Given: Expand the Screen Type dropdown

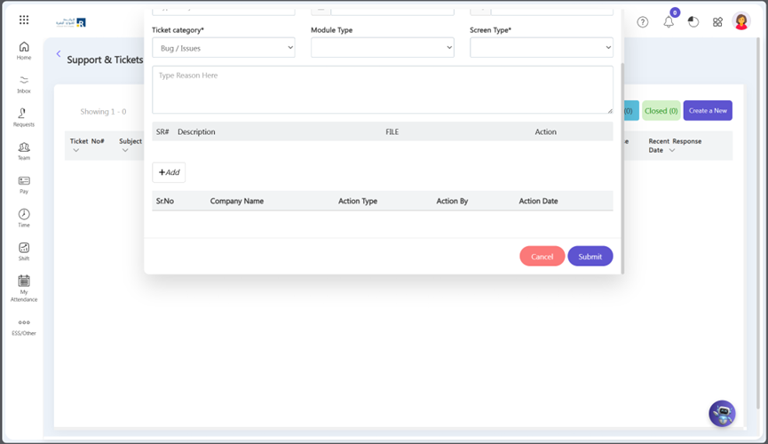Looking at the screenshot, I should tap(541, 48).
